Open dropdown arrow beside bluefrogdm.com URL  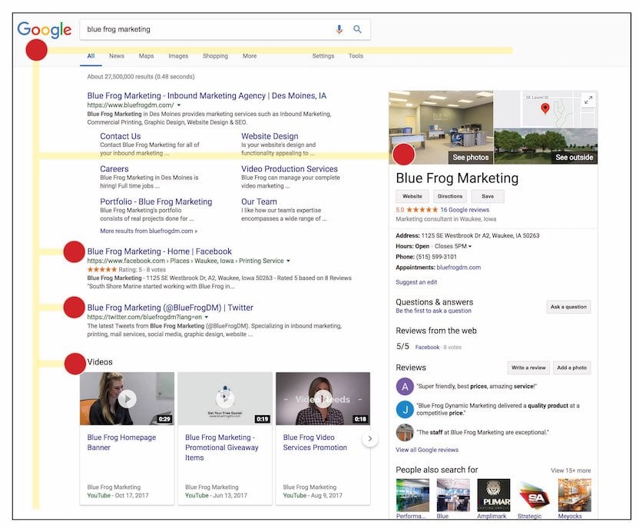point(178,105)
